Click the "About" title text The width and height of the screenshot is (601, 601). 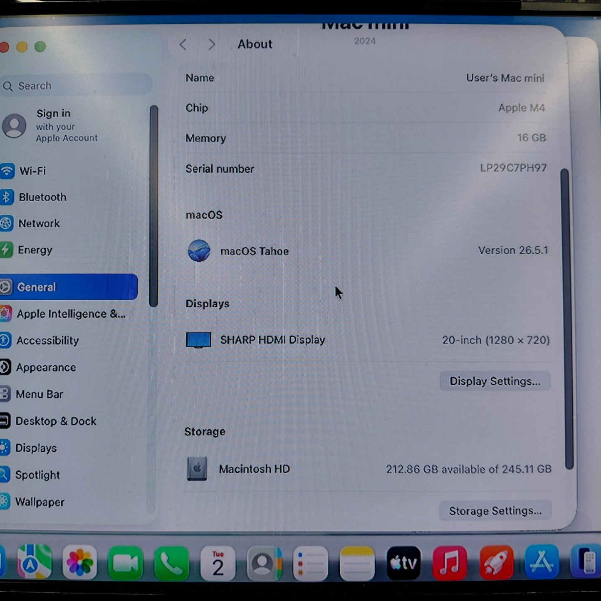pos(255,44)
